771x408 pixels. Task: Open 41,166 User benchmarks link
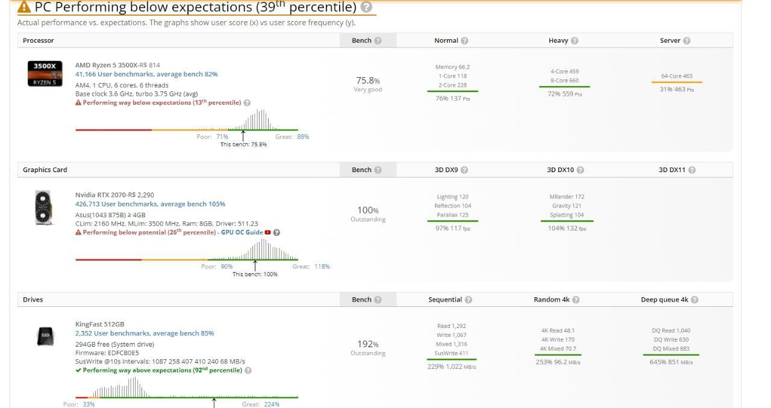[146, 74]
